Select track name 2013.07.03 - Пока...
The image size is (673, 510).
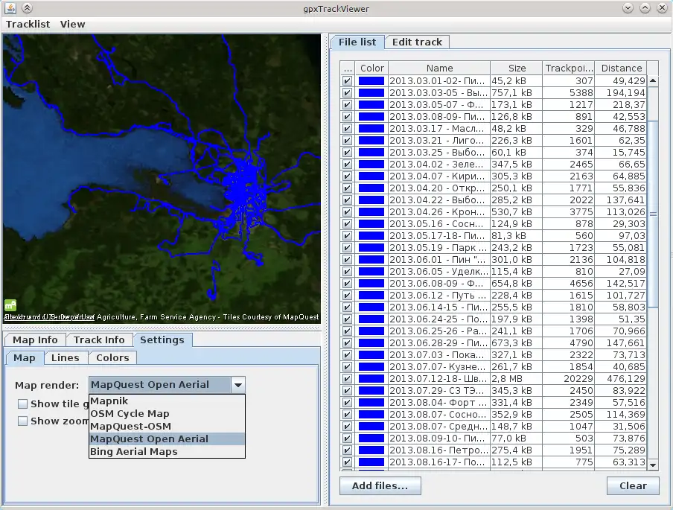coord(439,355)
